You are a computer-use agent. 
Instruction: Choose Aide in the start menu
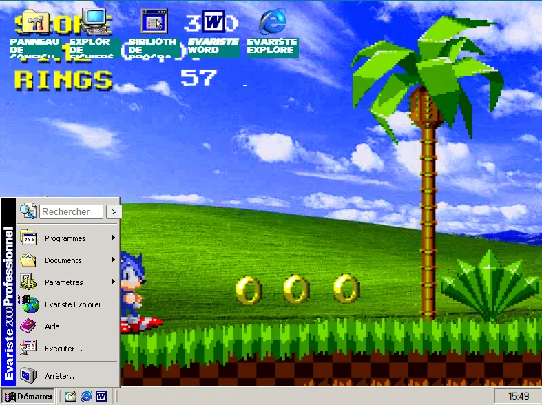67,326
